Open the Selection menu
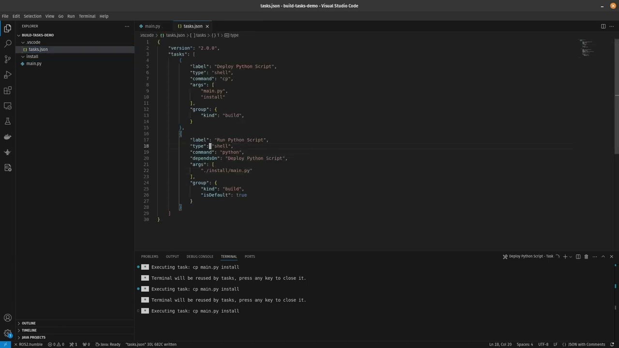Image resolution: width=619 pixels, height=348 pixels. point(32,16)
